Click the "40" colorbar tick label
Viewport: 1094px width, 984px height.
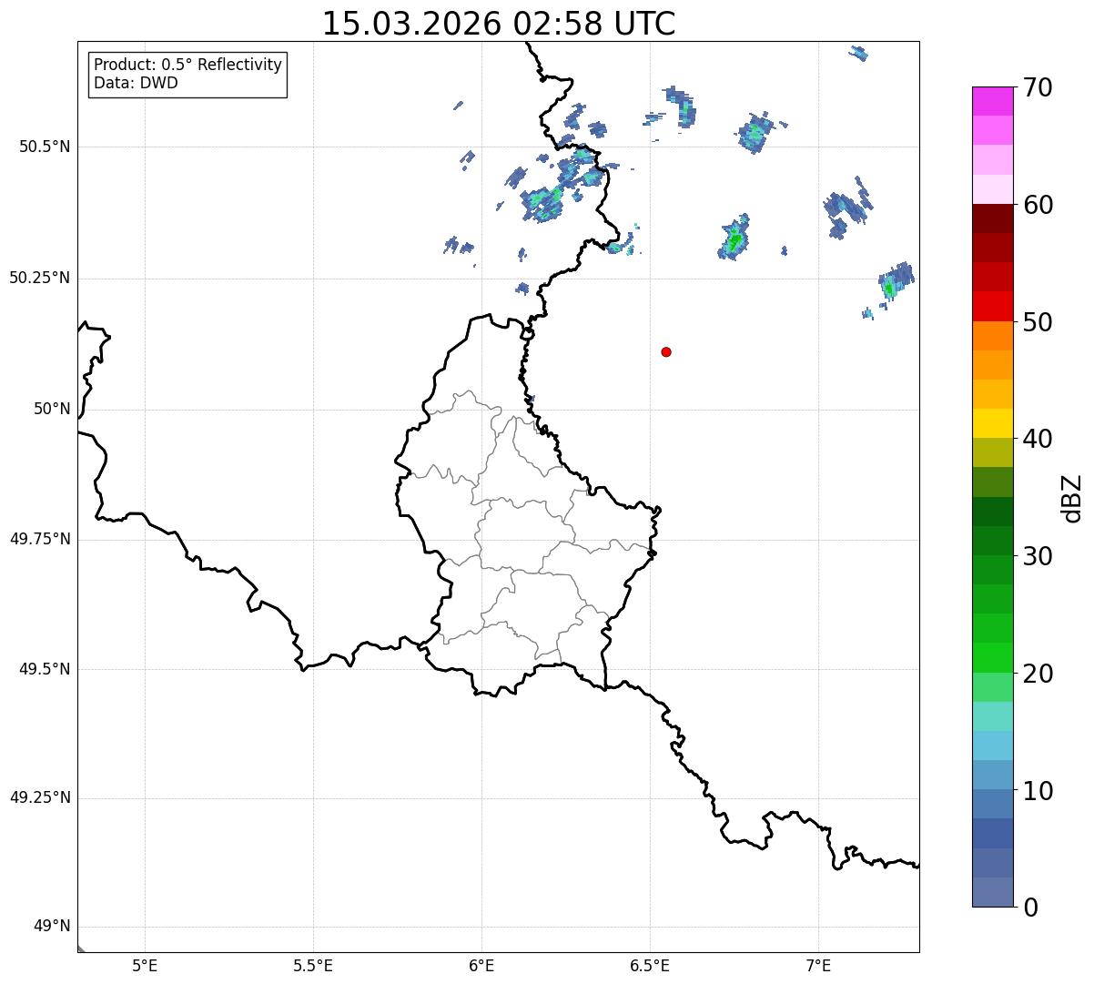coord(1038,439)
